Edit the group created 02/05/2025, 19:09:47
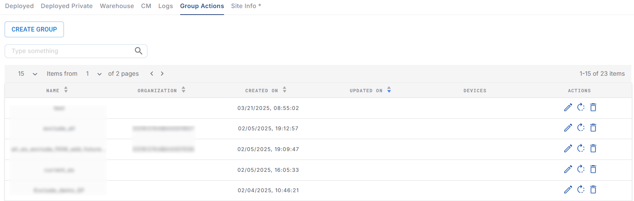This screenshot has width=634, height=201. point(568,149)
